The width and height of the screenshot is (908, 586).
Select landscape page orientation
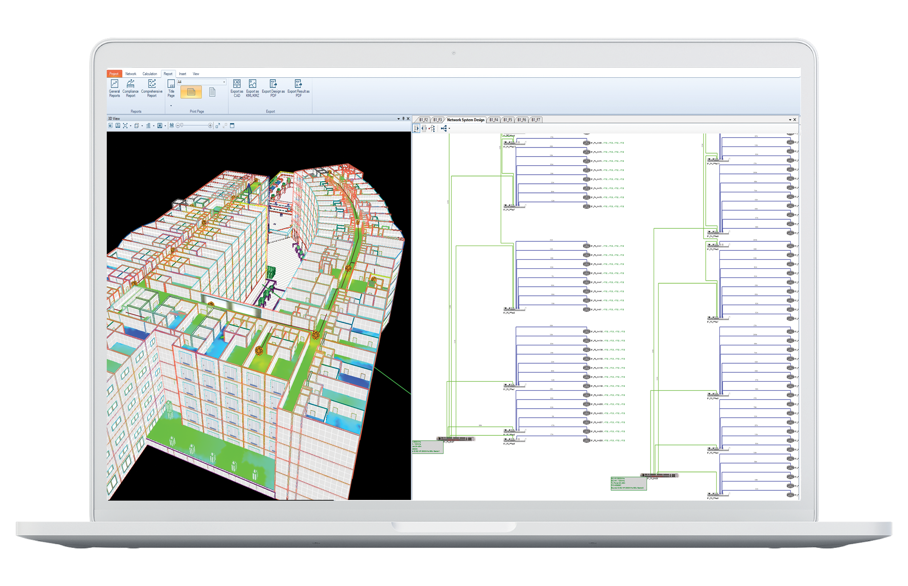[x=191, y=92]
